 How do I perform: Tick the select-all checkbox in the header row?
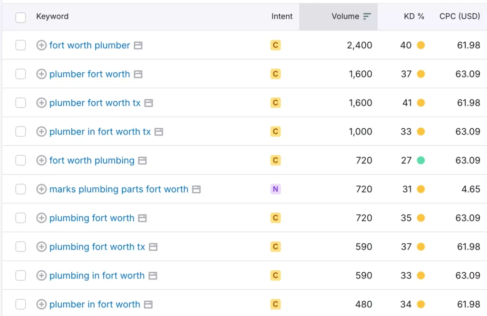coord(21,17)
